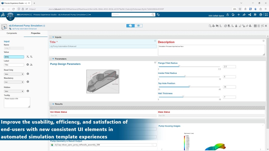
Task: Click the first X variable icon beside Value
Action: (28, 57)
